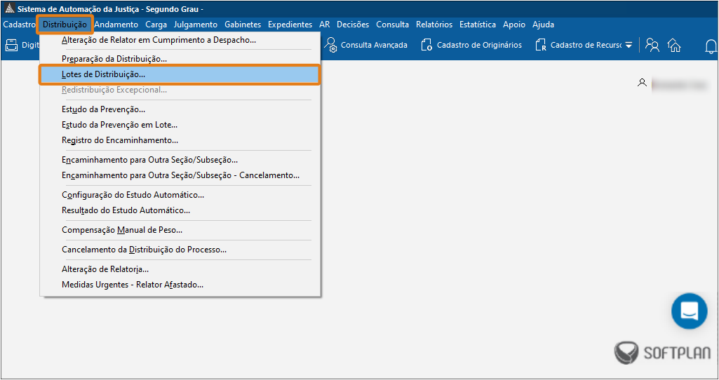Open the Relatórios menu
719x380 pixels.
(x=434, y=25)
